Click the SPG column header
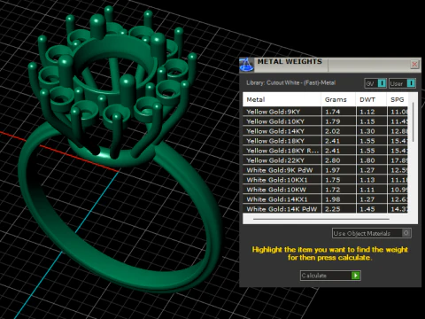Viewport: 425px width, 319px height. click(398, 99)
